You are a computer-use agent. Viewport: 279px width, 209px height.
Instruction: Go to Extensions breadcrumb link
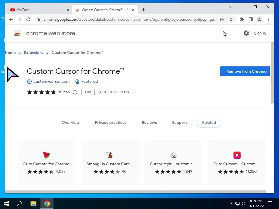(34, 53)
